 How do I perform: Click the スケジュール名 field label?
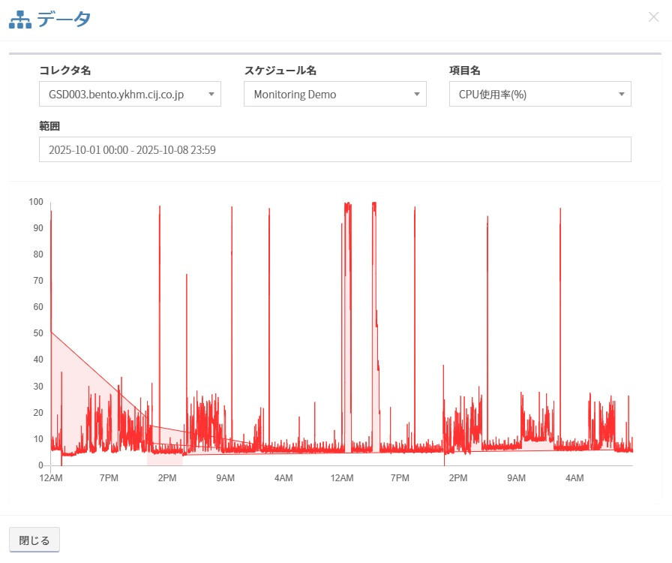click(280, 71)
